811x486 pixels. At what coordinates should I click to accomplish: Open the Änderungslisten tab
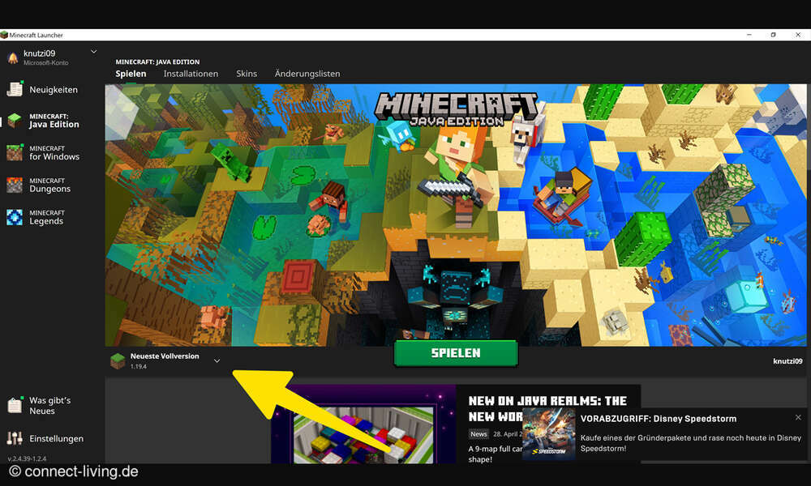[x=308, y=74]
